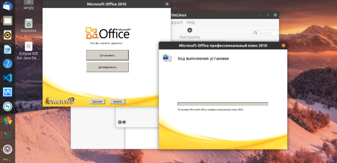Click the info icon in PlayOnLinux panel
337x163 pixels.
(120, 122)
